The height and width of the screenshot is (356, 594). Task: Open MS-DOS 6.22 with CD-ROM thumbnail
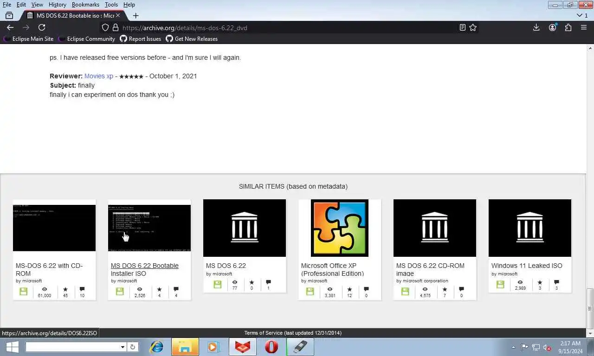coord(54,228)
